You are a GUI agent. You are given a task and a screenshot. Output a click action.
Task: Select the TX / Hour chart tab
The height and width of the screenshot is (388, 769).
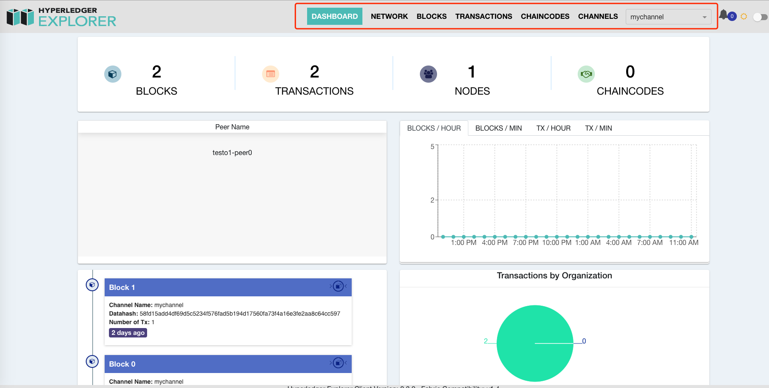point(553,128)
